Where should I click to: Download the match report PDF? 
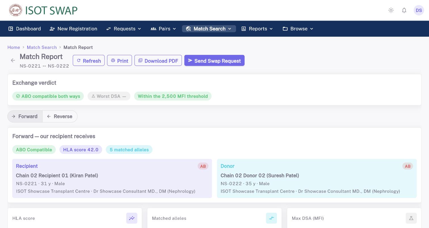pos(158,61)
